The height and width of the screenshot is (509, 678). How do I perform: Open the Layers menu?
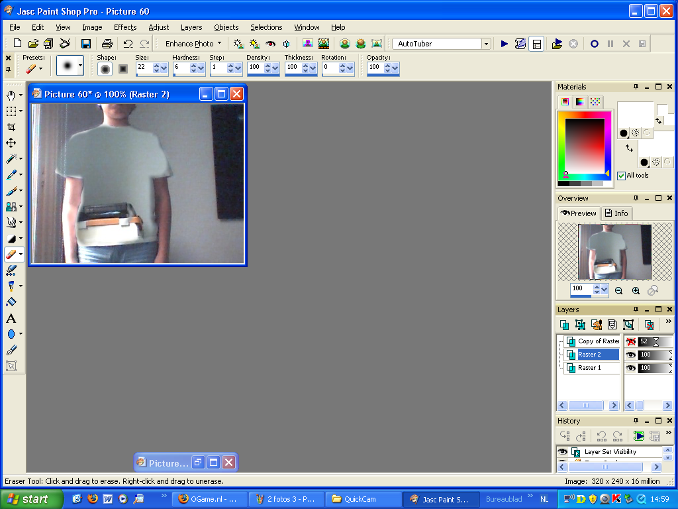[x=191, y=27]
